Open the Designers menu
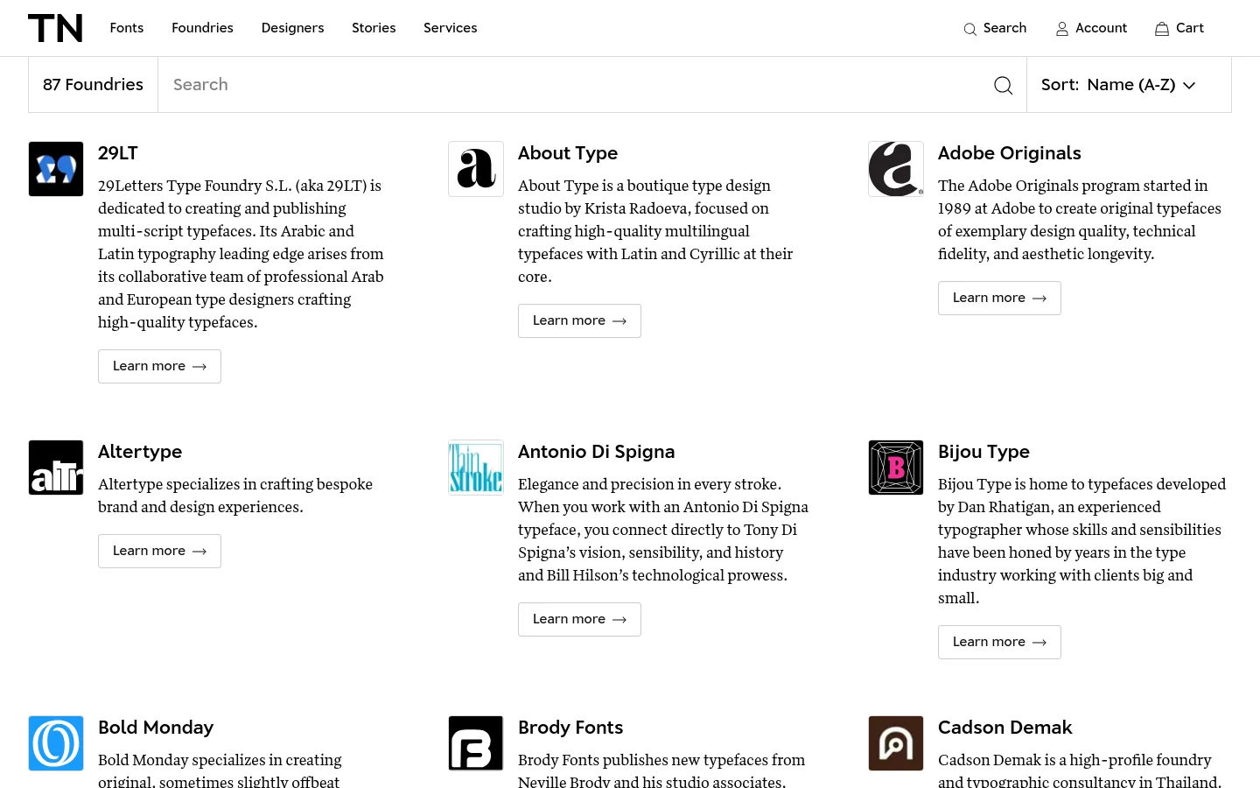 coord(292,28)
